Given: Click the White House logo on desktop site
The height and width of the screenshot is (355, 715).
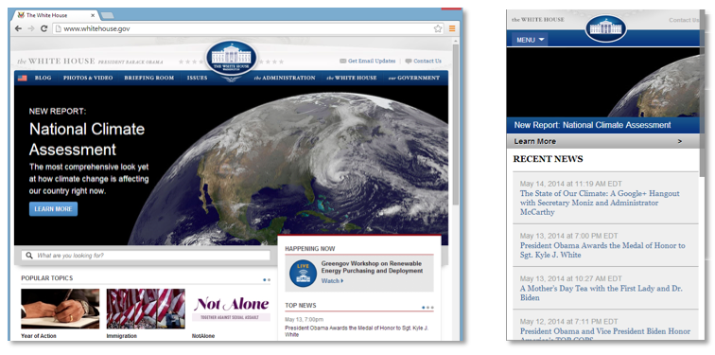Looking at the screenshot, I should [x=232, y=59].
